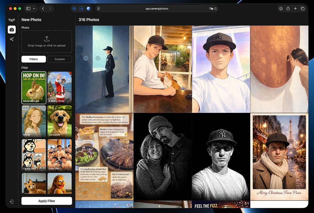Open the black-and-white stippled couple photo

163,157
